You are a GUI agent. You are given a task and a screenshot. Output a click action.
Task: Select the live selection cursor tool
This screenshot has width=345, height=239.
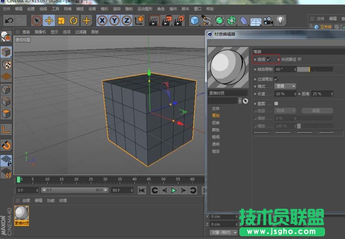37,20
